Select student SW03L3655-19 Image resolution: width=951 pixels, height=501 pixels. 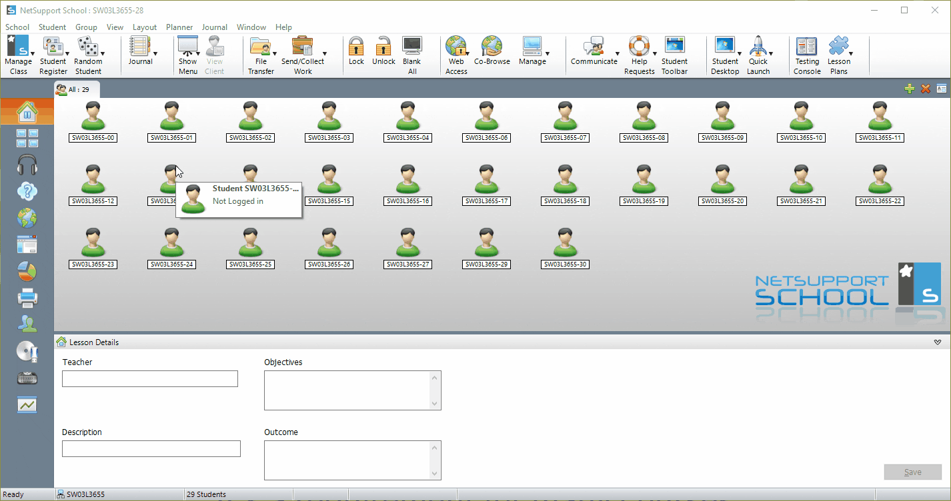pyautogui.click(x=644, y=185)
